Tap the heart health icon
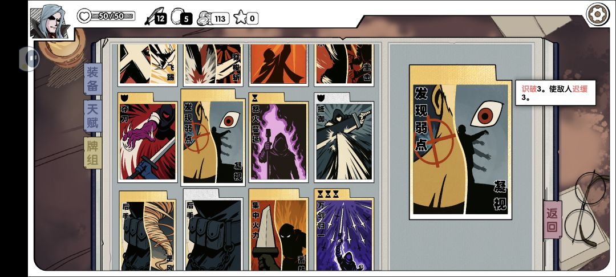 (84, 16)
